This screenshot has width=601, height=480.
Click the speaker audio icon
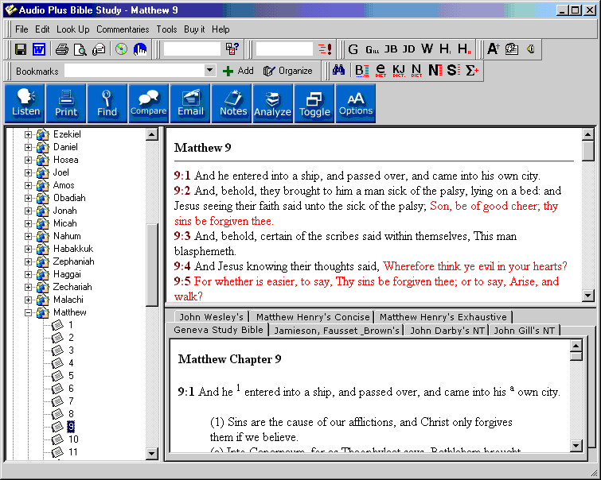click(530, 49)
